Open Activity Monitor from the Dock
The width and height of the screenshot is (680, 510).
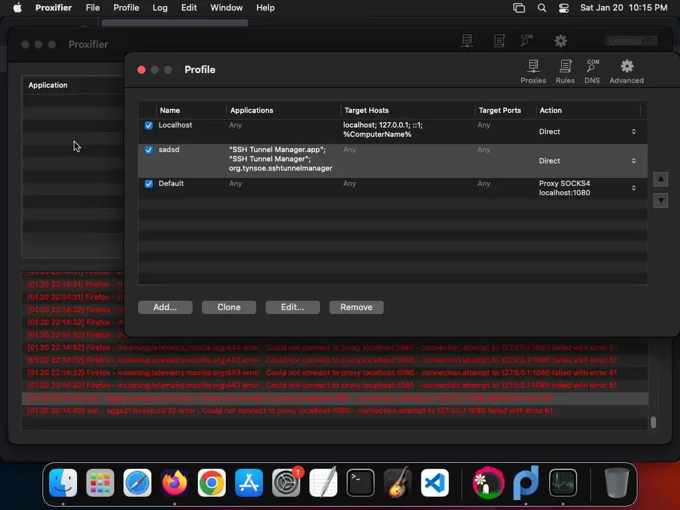563,483
